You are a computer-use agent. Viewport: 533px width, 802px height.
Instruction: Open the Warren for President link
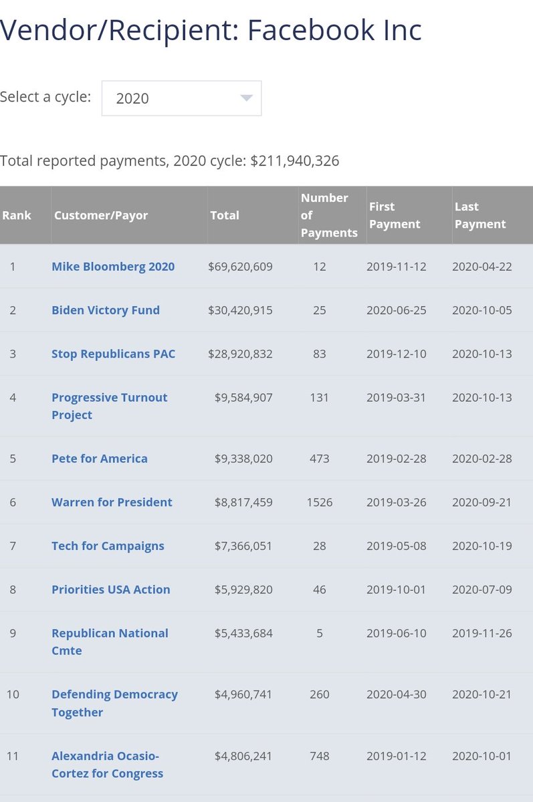[x=112, y=502]
